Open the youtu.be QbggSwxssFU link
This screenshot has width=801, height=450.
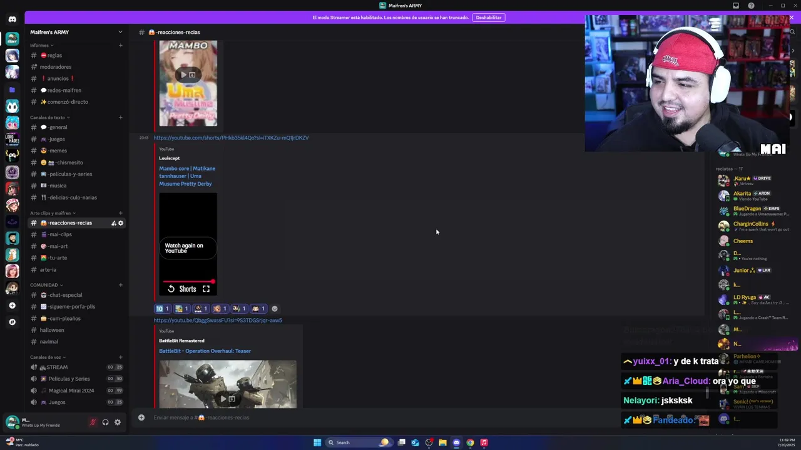pyautogui.click(x=218, y=321)
